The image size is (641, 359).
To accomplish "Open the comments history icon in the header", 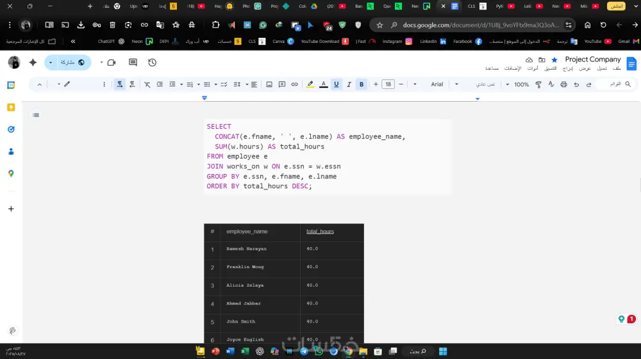I will click(x=133, y=63).
